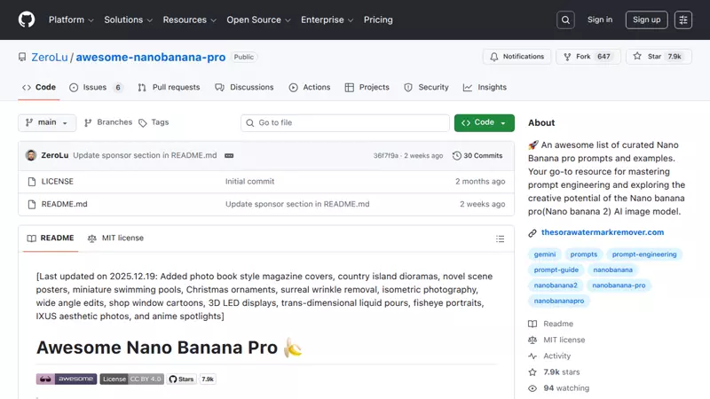
Task: Click the Notifications bell button
Action: pos(517,57)
